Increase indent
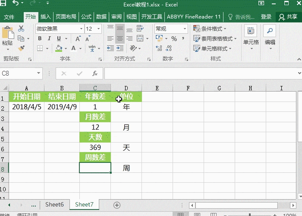 (120, 48)
